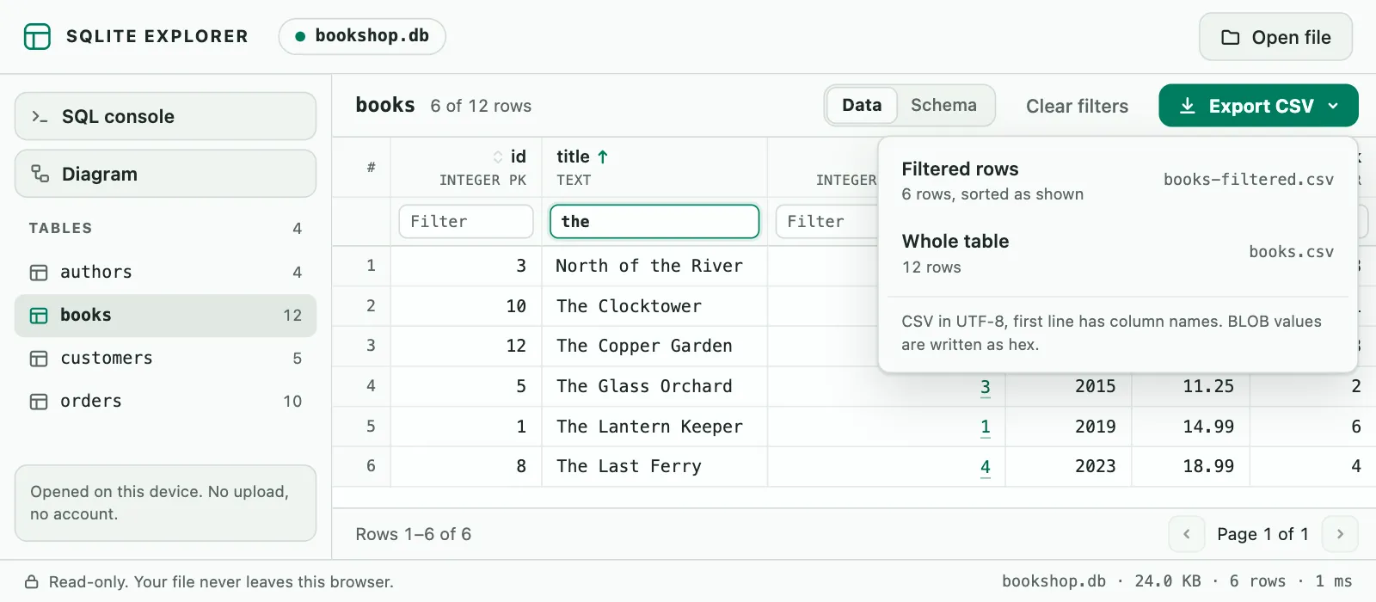
Task: Click 'books-filtered.csv' filename
Action: coord(1249,180)
